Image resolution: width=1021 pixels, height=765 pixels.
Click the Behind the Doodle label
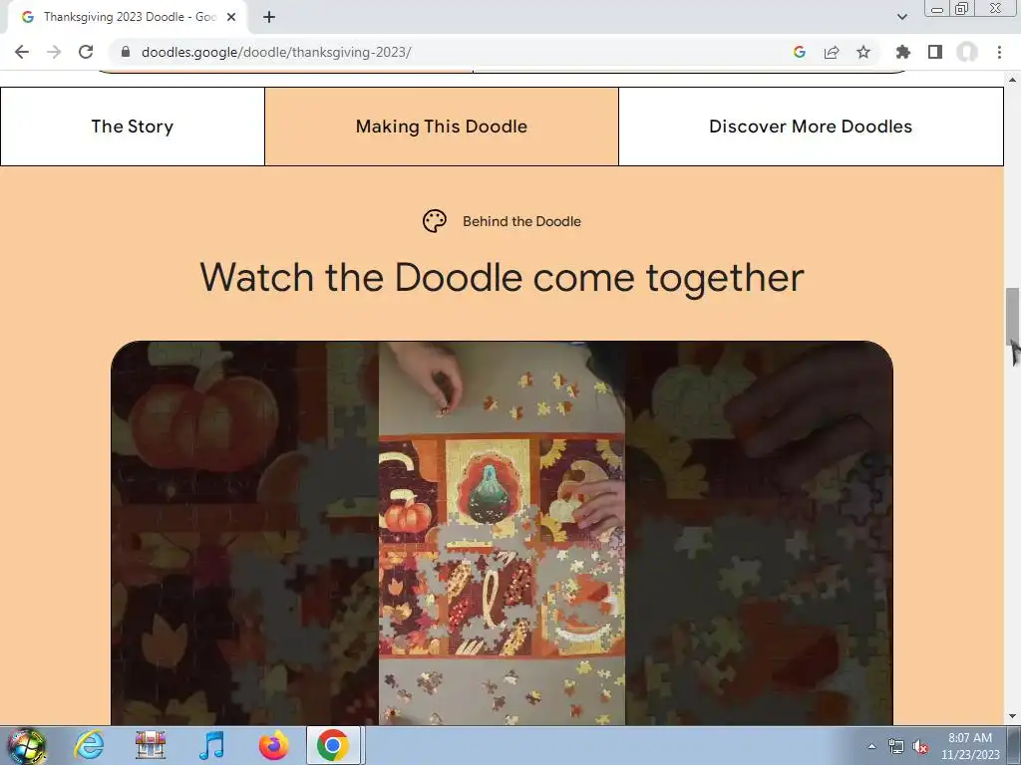[x=521, y=221]
